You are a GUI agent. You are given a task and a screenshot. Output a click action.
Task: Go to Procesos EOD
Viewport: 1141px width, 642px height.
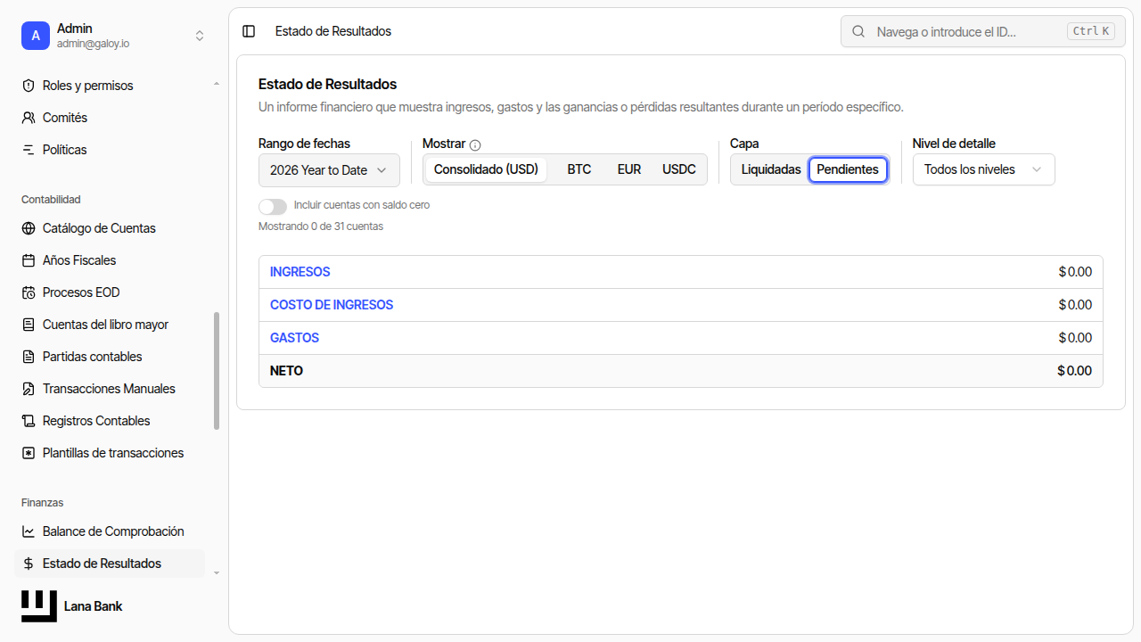110,292
